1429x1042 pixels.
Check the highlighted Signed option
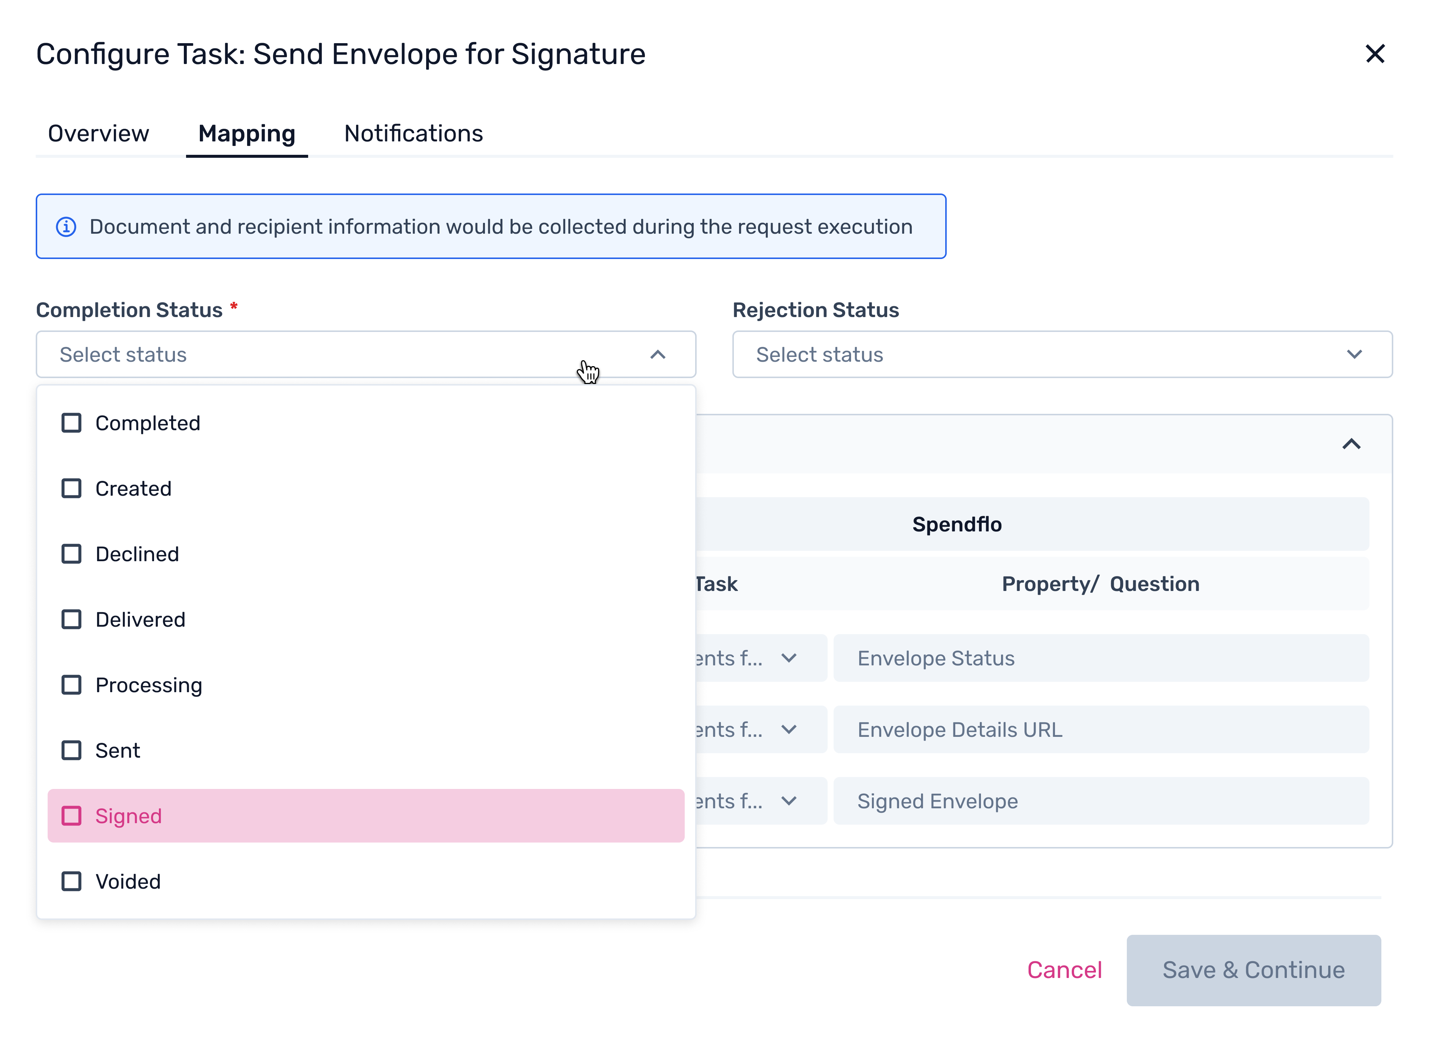point(71,816)
